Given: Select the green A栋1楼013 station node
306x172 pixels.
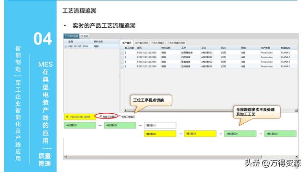Looking at the screenshot, I should click(x=281, y=134).
